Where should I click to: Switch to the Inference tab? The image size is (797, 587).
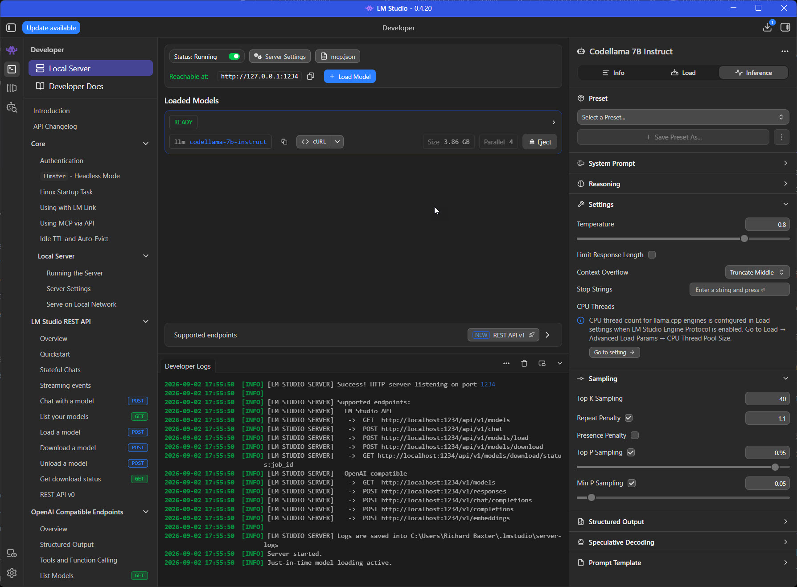click(x=753, y=73)
